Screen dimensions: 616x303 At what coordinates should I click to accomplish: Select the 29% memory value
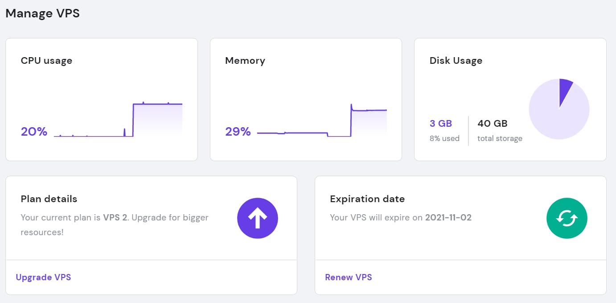pos(238,132)
